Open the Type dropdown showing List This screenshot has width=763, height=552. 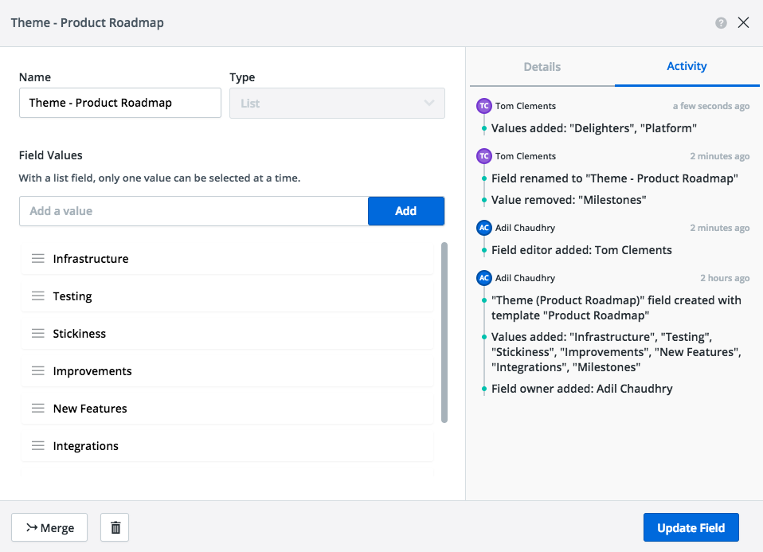[337, 103]
